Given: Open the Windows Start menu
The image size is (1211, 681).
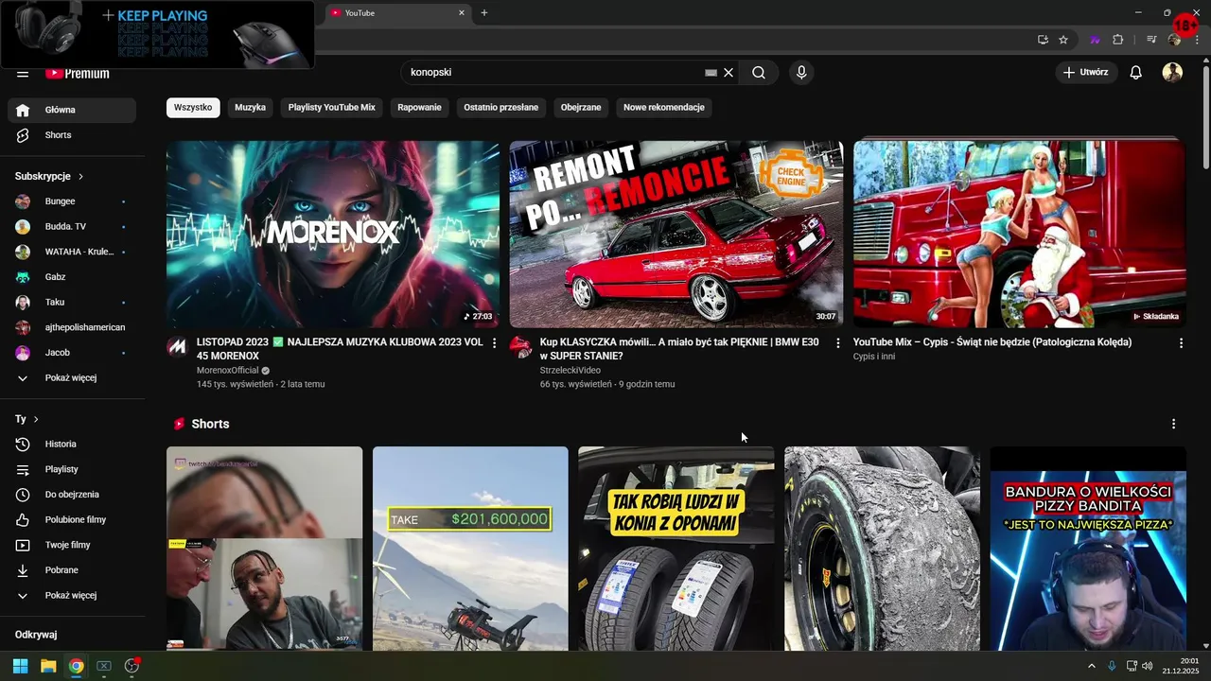Looking at the screenshot, I should pyautogui.click(x=20, y=666).
